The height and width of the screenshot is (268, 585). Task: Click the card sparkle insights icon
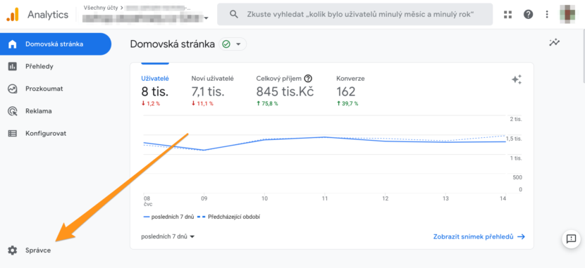click(x=517, y=79)
